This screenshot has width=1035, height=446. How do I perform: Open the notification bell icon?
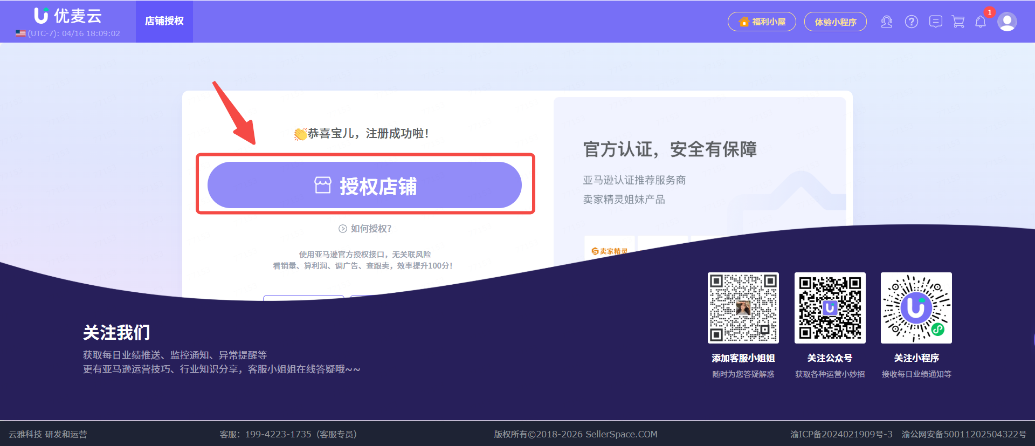[x=981, y=22]
